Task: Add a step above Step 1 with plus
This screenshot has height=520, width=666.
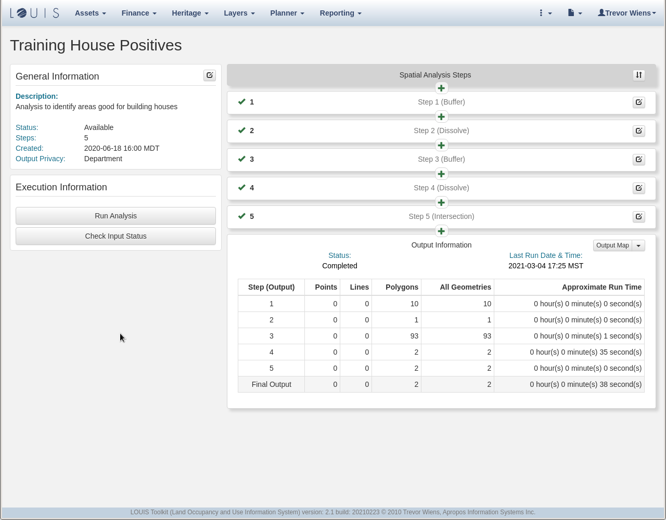Action: pos(441,88)
